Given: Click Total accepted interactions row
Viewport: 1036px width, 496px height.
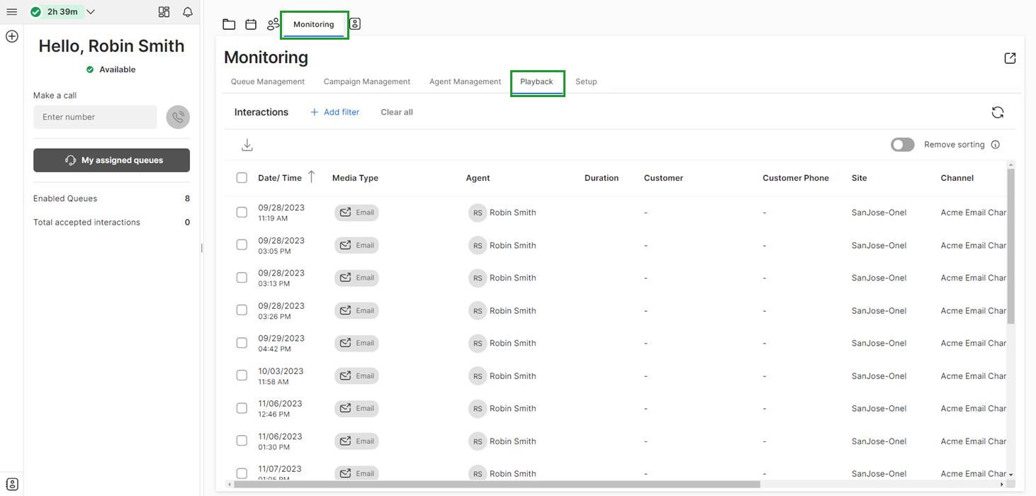Looking at the screenshot, I should point(111,222).
